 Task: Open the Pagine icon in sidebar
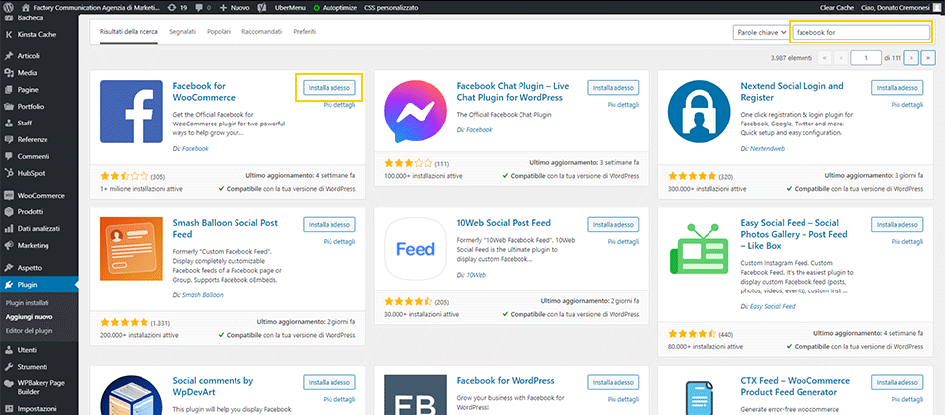9,90
